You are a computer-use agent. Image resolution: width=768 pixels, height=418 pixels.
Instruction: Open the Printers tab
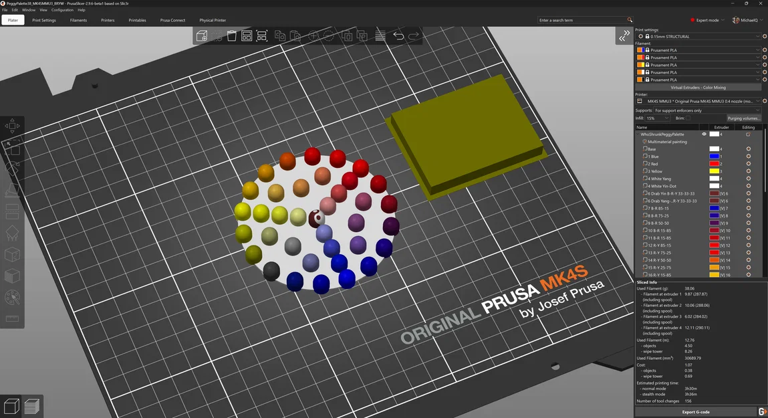click(108, 20)
